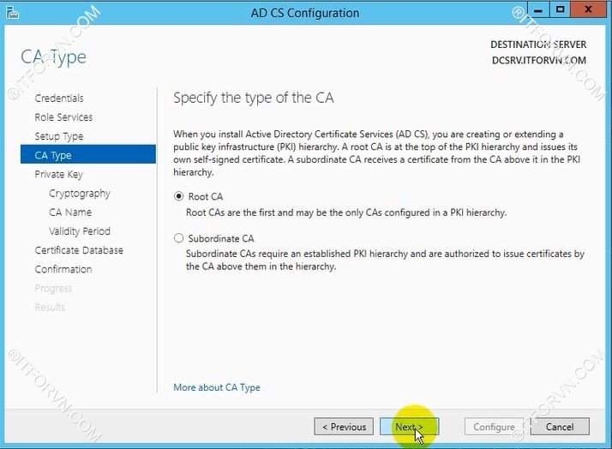
Task: Click Next to continue the wizard
Action: tap(409, 427)
